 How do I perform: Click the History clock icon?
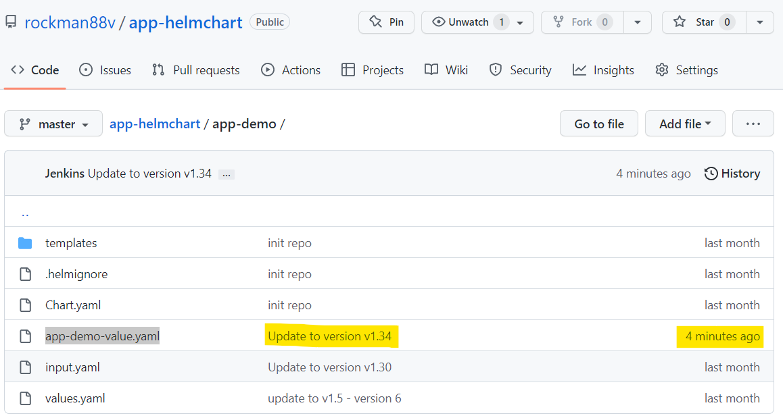point(711,174)
